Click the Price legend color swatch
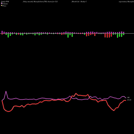This screenshot has width=134, height=134. [2, 5]
